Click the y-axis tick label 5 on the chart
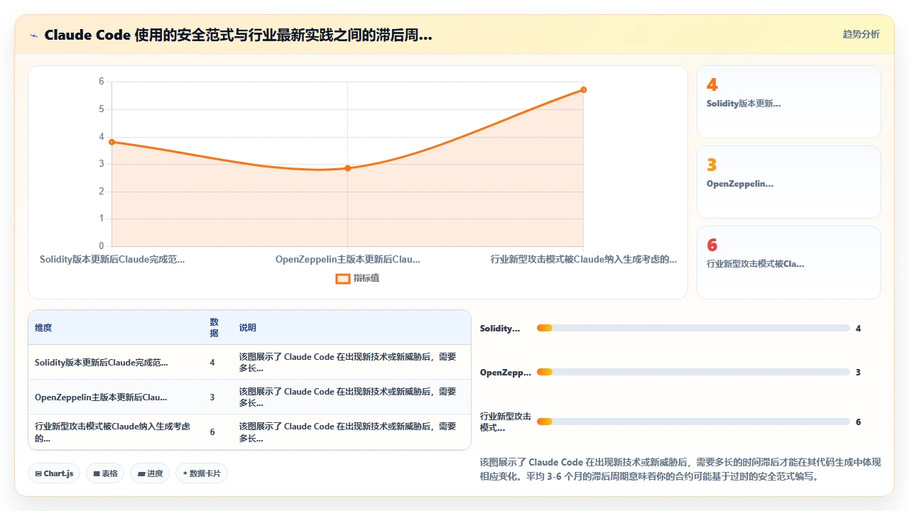The width and height of the screenshot is (909, 511). tap(102, 109)
